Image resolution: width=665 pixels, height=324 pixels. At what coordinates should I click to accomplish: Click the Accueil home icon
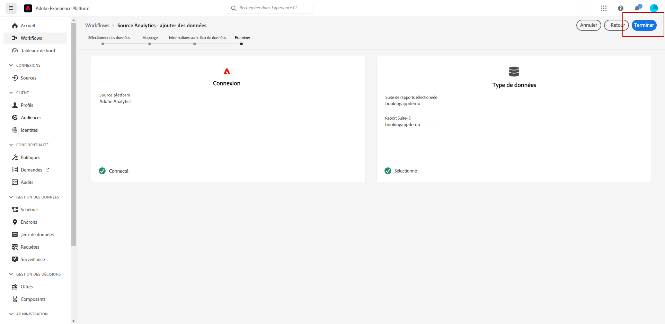click(15, 26)
